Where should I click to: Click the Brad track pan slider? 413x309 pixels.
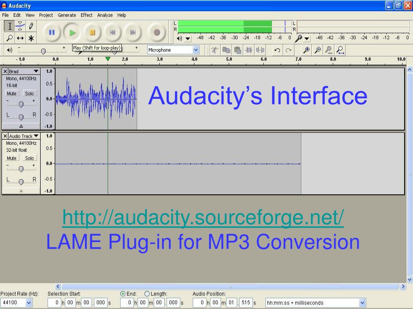click(x=21, y=117)
